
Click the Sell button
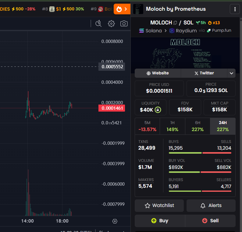[x=210, y=221]
